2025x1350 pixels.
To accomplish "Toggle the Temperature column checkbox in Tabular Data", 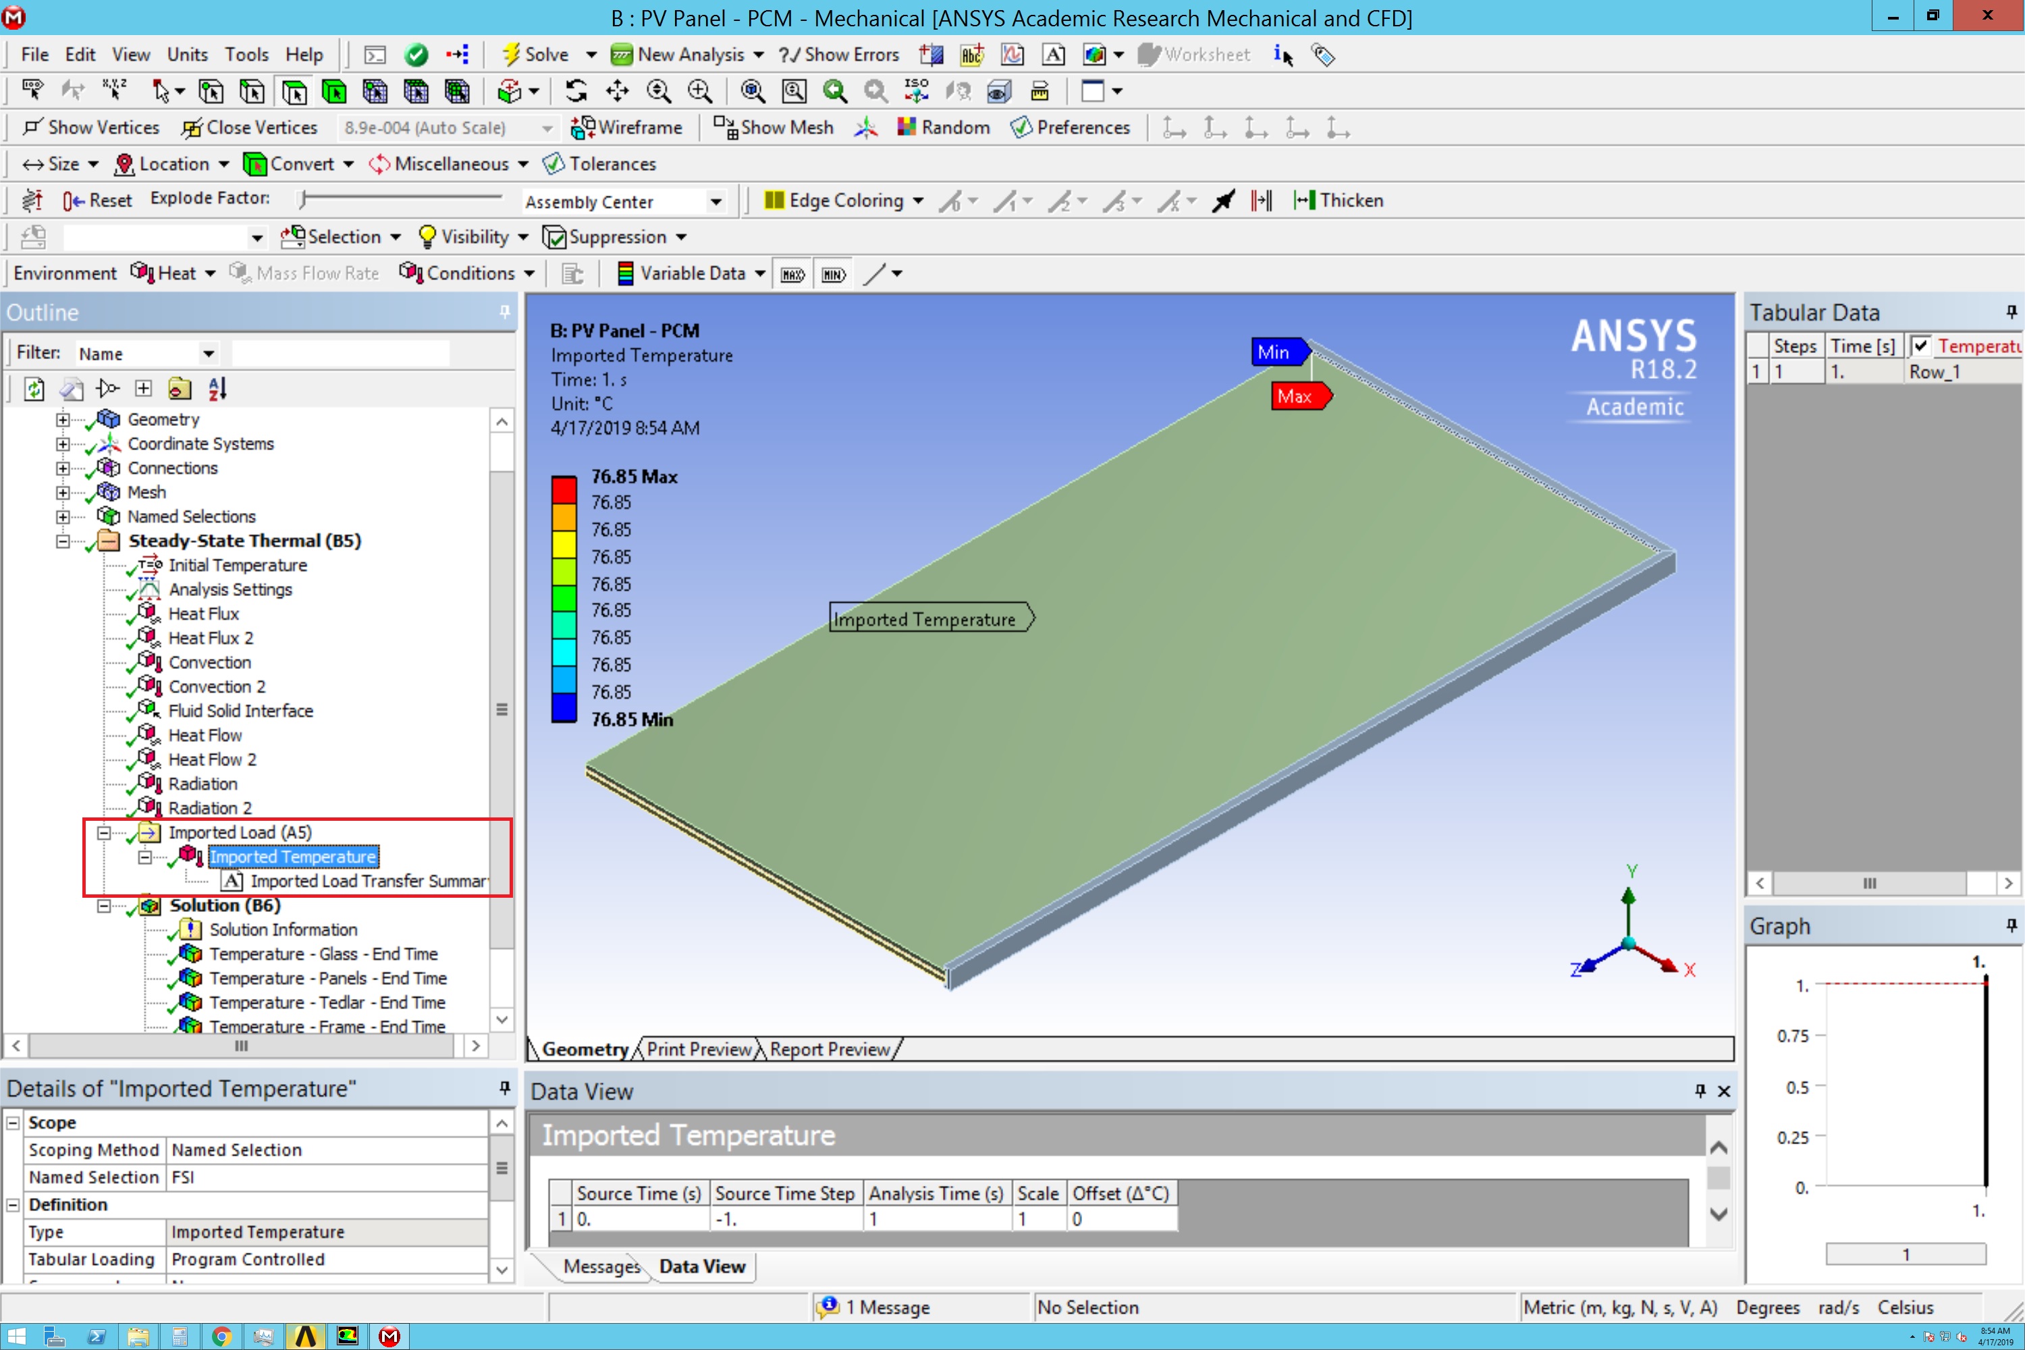I will pyautogui.click(x=1920, y=346).
